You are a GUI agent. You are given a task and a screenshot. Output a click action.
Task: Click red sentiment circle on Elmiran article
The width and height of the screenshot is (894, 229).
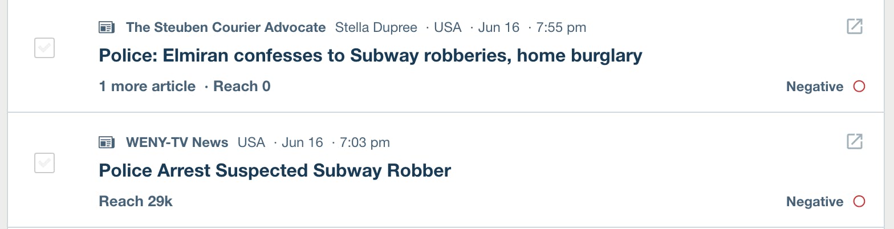pyautogui.click(x=859, y=87)
